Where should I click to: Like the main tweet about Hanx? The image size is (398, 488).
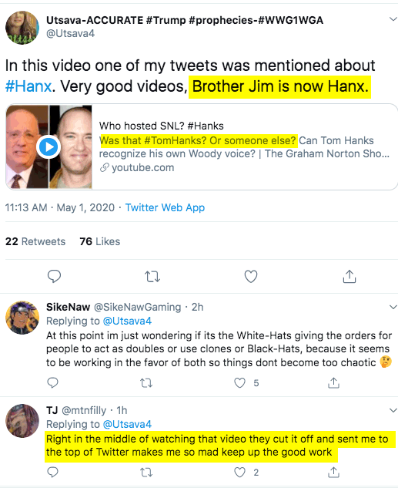pos(251,276)
